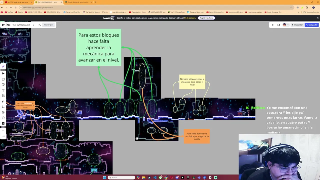Select green note Para estos bloques

(99, 47)
